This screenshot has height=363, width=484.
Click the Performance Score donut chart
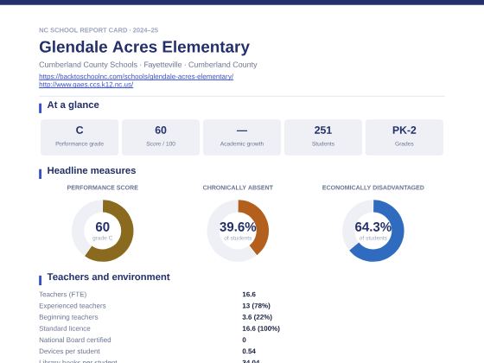(x=103, y=231)
